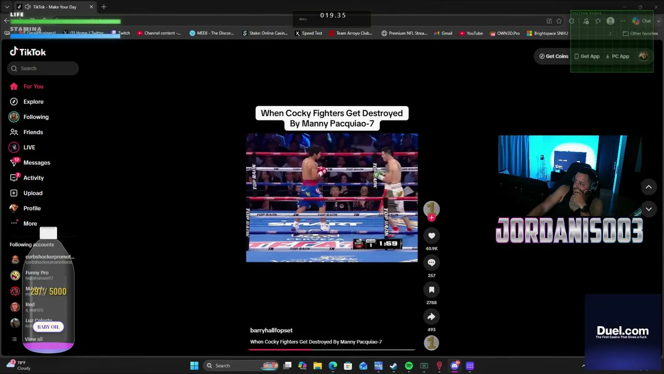Open Microsoft Store from the taskbar
The width and height of the screenshot is (664, 374).
[348, 366]
